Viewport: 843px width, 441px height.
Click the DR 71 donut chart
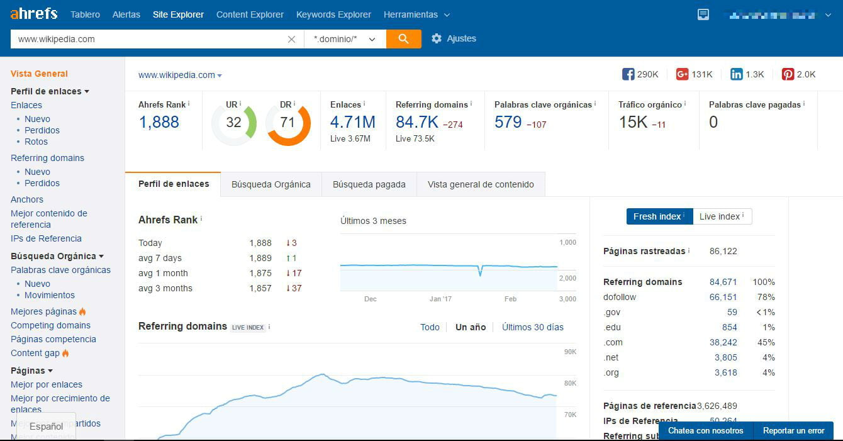tap(288, 123)
